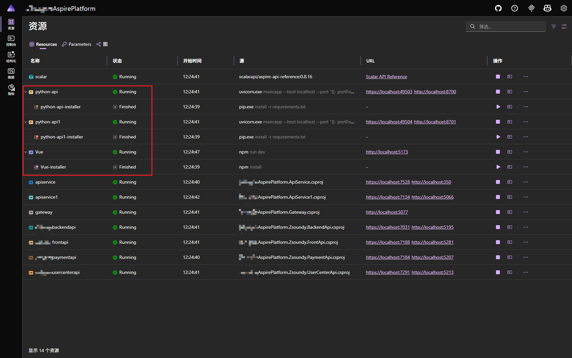The image size is (572, 358).
Task: Open Metrics page in sidebar
Action: (x=11, y=90)
